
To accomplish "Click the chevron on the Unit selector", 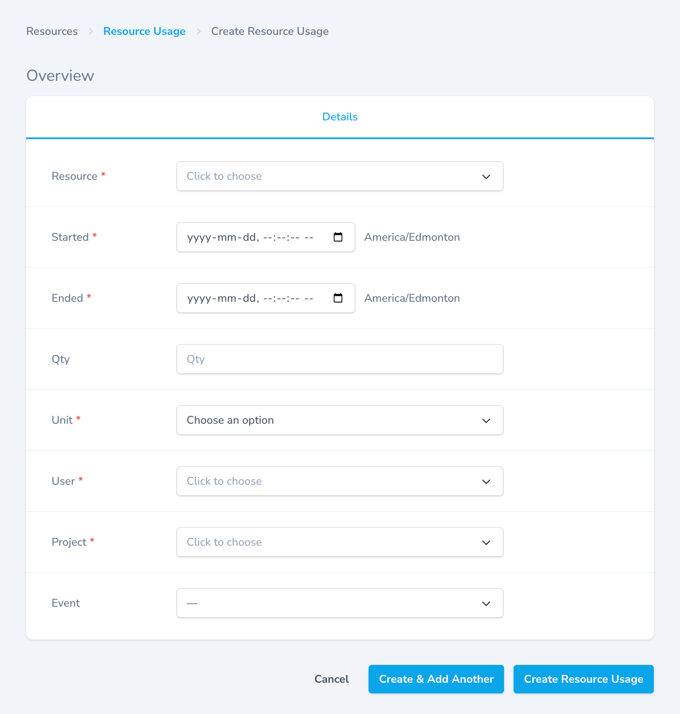I will click(x=486, y=421).
